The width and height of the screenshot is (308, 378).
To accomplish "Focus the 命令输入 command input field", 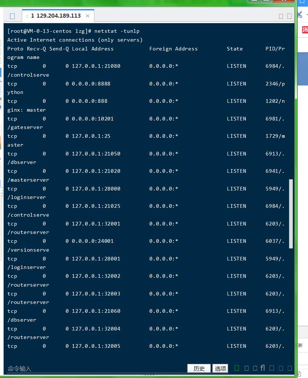I will pos(92,368).
